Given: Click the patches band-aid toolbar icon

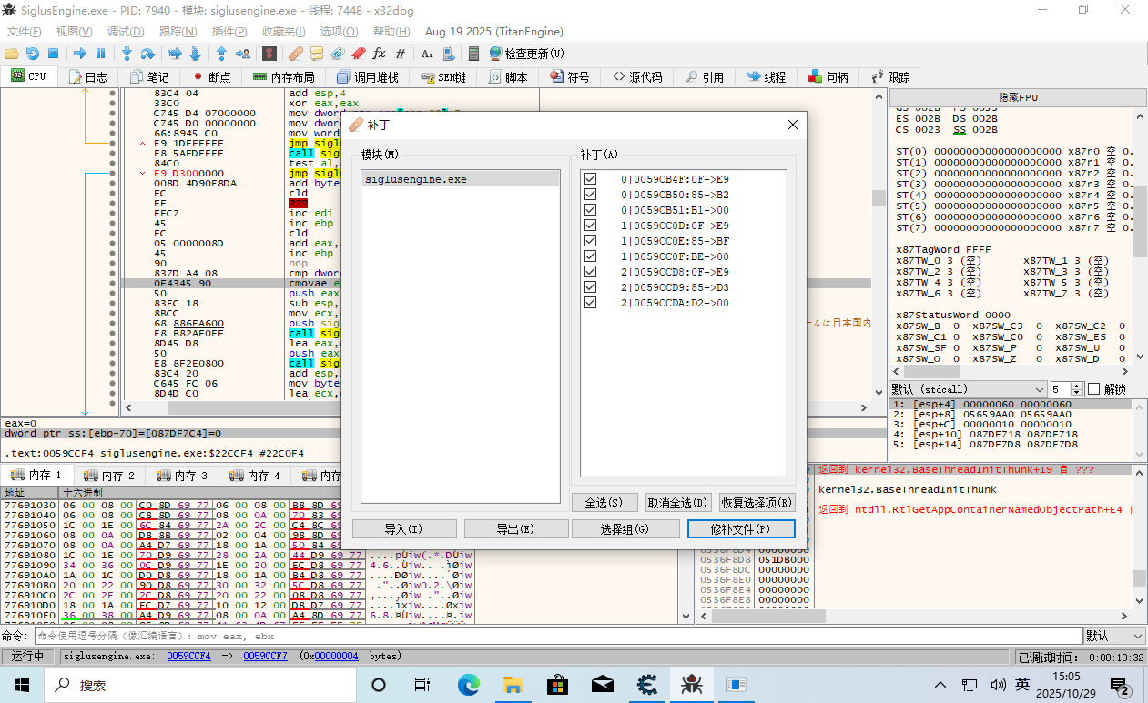Looking at the screenshot, I should tap(296, 54).
